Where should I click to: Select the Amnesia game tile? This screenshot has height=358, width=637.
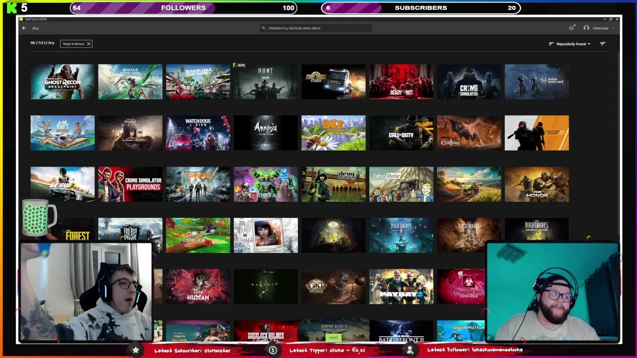click(x=266, y=133)
